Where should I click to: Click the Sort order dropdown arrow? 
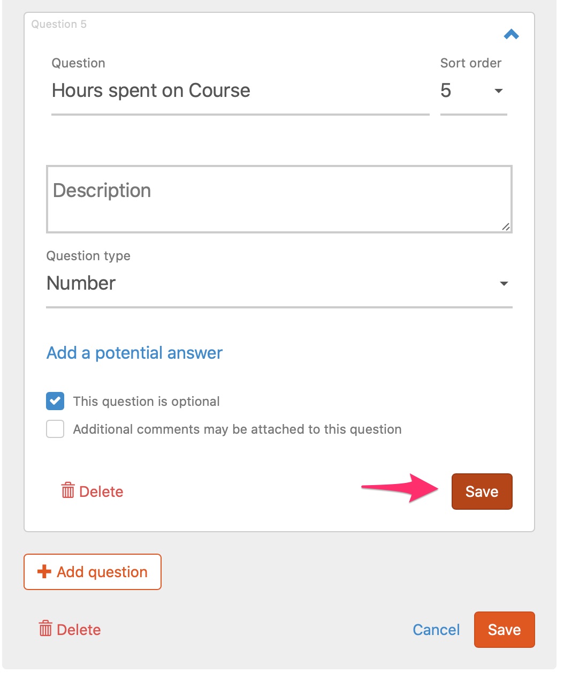[x=499, y=91]
